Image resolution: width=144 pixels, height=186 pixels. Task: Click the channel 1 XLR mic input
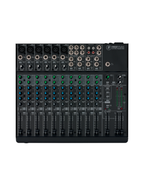click(x=22, y=49)
